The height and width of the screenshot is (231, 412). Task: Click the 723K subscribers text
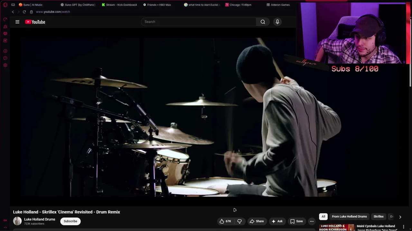[34, 224]
